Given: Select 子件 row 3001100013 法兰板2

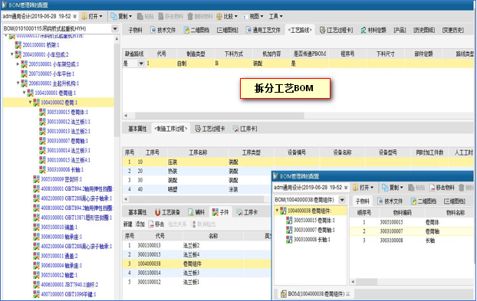Looking at the screenshot, I should tap(197, 245).
